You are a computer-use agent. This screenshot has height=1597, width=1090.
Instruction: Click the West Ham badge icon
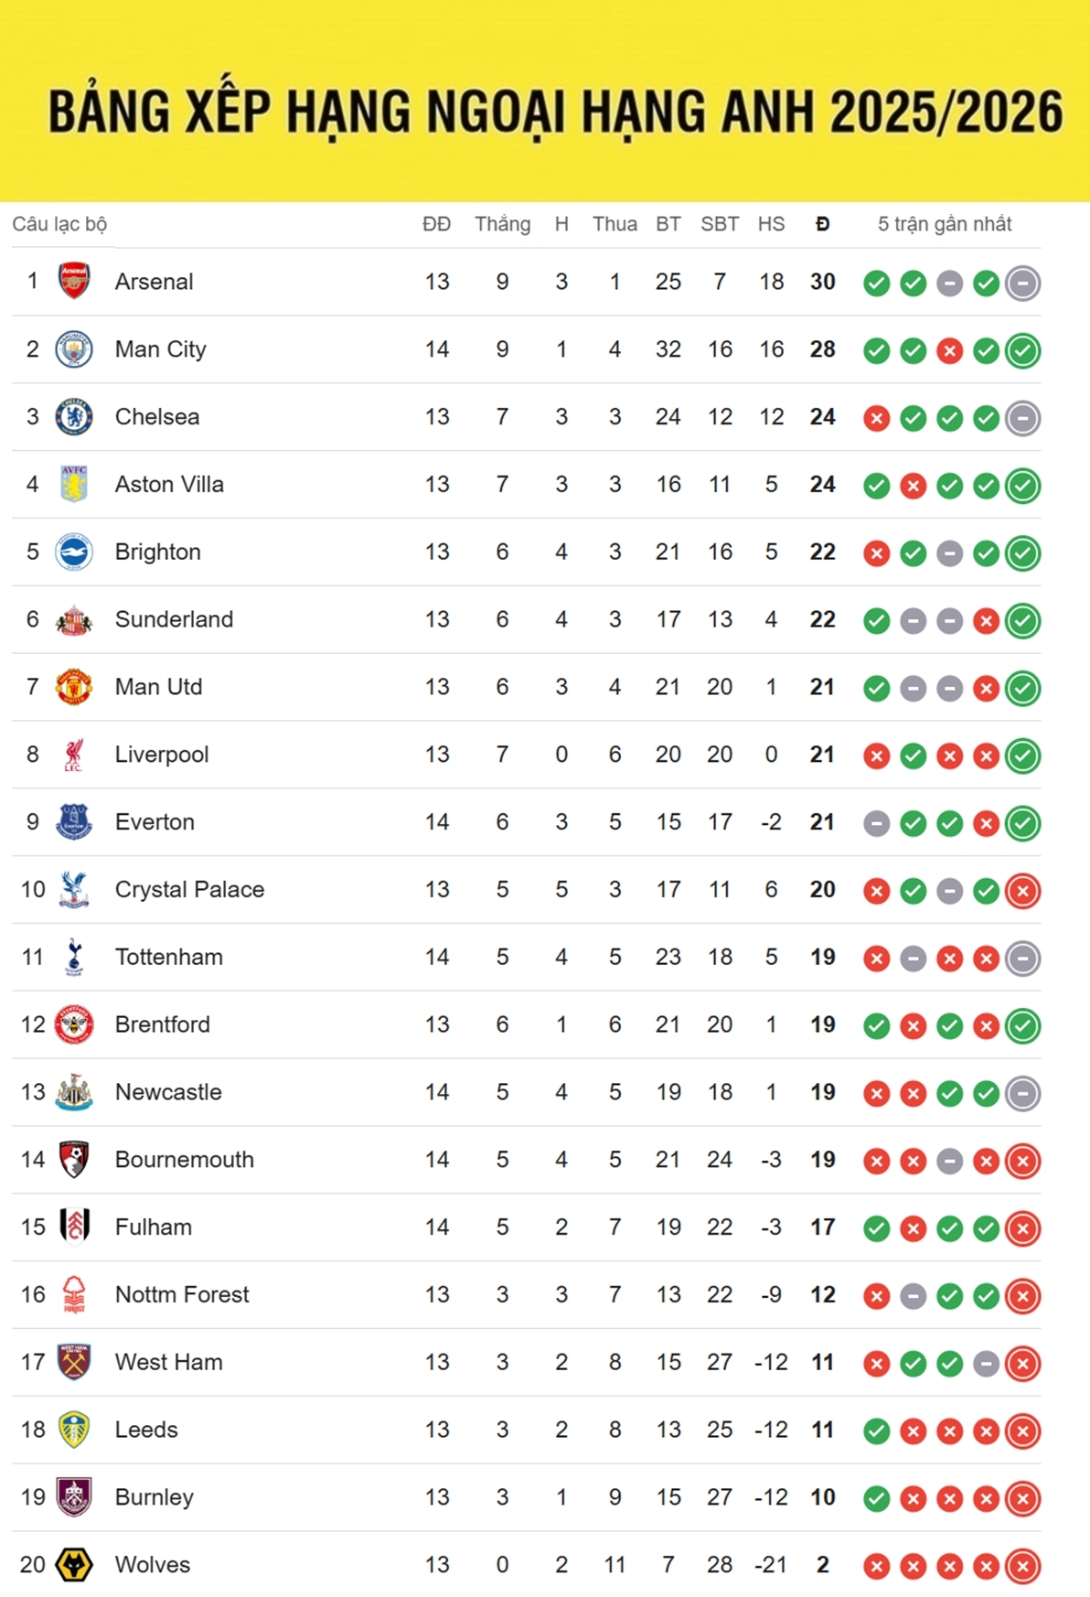(x=74, y=1362)
